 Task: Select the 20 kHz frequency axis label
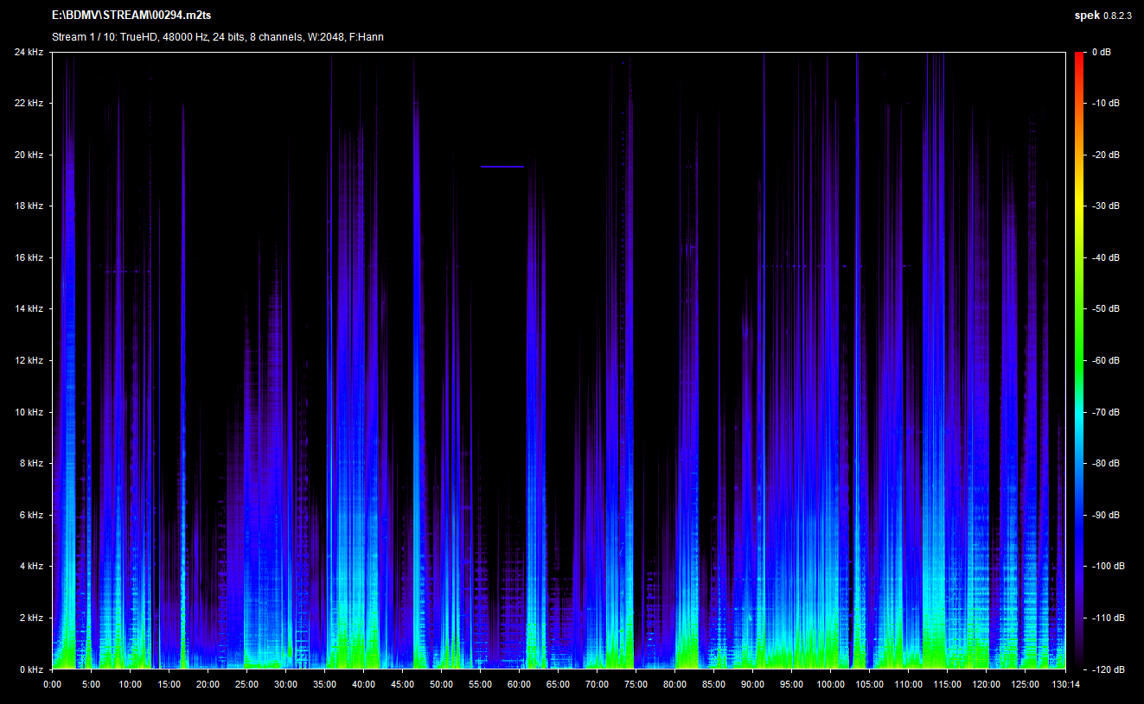(x=29, y=155)
